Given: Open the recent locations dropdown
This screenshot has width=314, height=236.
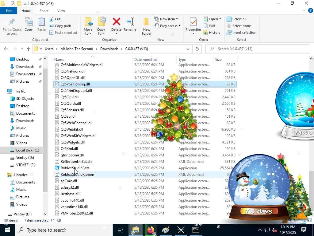Looking at the screenshot, I should 22,49.
